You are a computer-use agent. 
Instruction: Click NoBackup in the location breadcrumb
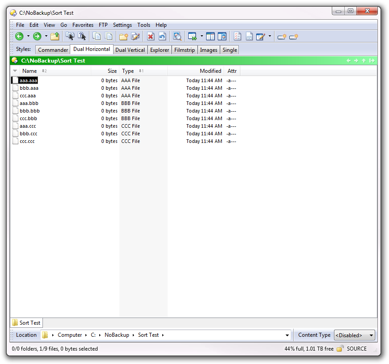[x=117, y=335]
